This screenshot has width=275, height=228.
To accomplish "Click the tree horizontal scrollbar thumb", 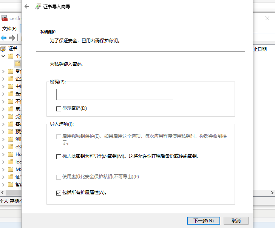I will pyautogui.click(x=14, y=193).
